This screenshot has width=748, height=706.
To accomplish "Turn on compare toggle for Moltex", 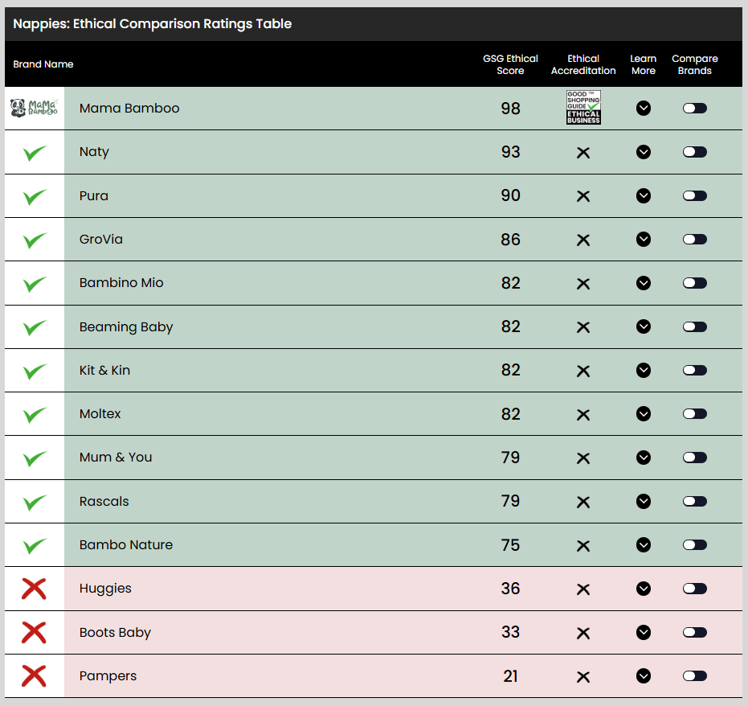I will (x=695, y=414).
